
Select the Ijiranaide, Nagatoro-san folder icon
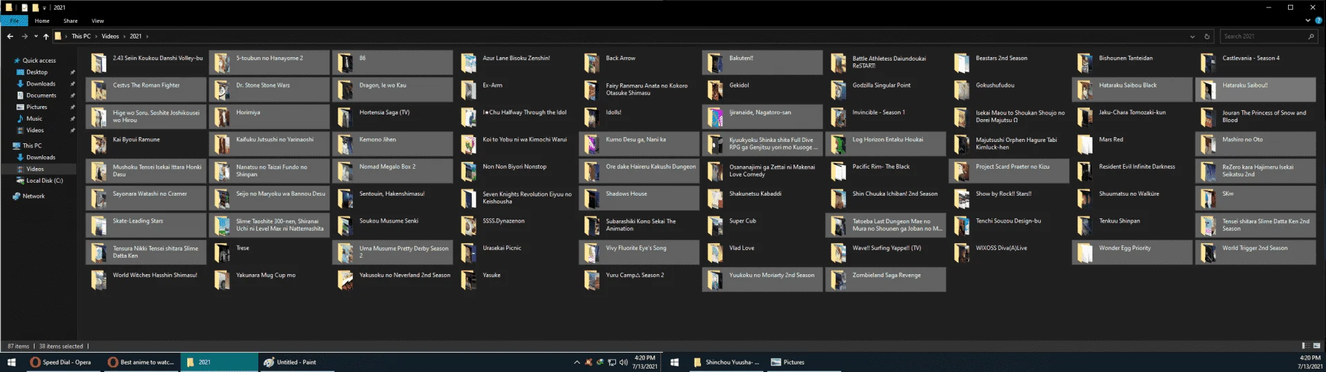(x=715, y=117)
